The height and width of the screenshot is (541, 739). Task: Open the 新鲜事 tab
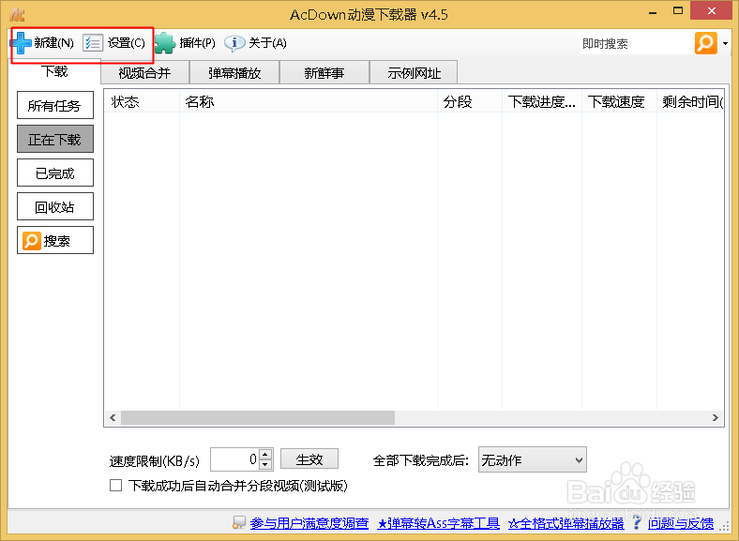pos(324,72)
